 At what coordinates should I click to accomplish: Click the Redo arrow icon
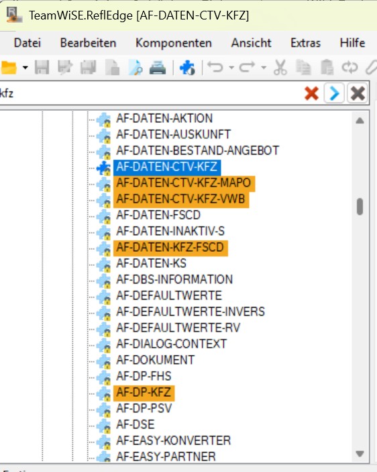(x=247, y=67)
